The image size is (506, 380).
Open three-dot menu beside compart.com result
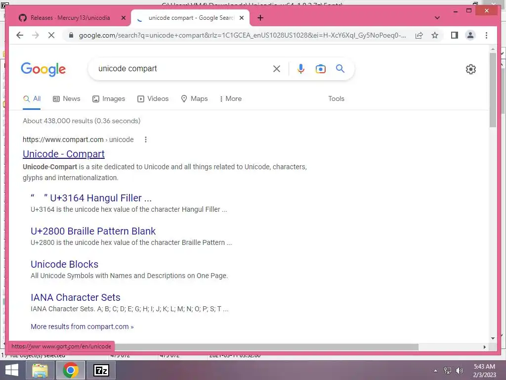(146, 140)
